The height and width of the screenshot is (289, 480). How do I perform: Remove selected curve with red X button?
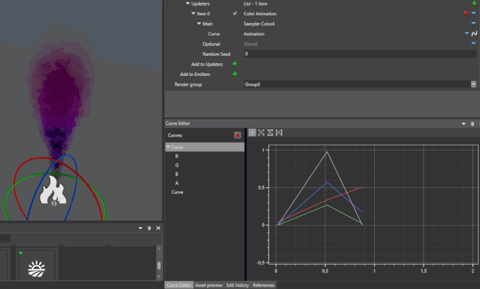pyautogui.click(x=238, y=135)
